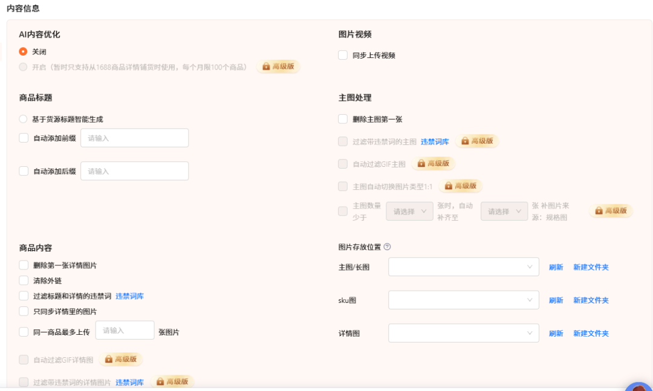Toggle 过滤带违禁词的主图 checkbox
The width and height of the screenshot is (653, 391).
pos(343,141)
